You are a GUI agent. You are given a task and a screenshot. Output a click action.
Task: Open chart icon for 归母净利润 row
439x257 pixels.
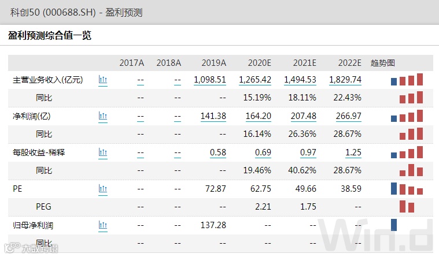coord(103,225)
